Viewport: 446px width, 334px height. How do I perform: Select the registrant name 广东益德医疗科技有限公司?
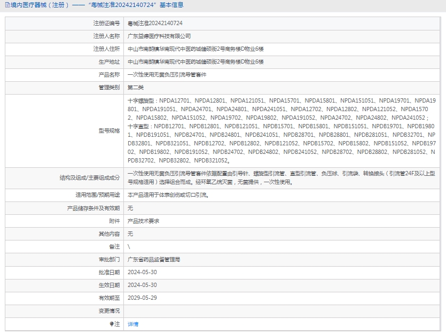click(x=159, y=36)
